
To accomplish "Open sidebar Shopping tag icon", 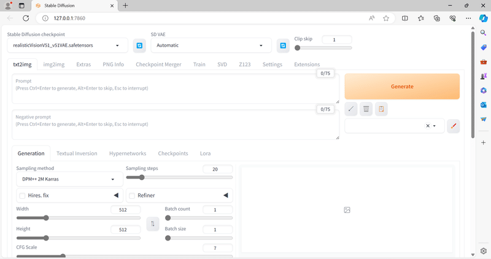I will (x=484, y=47).
